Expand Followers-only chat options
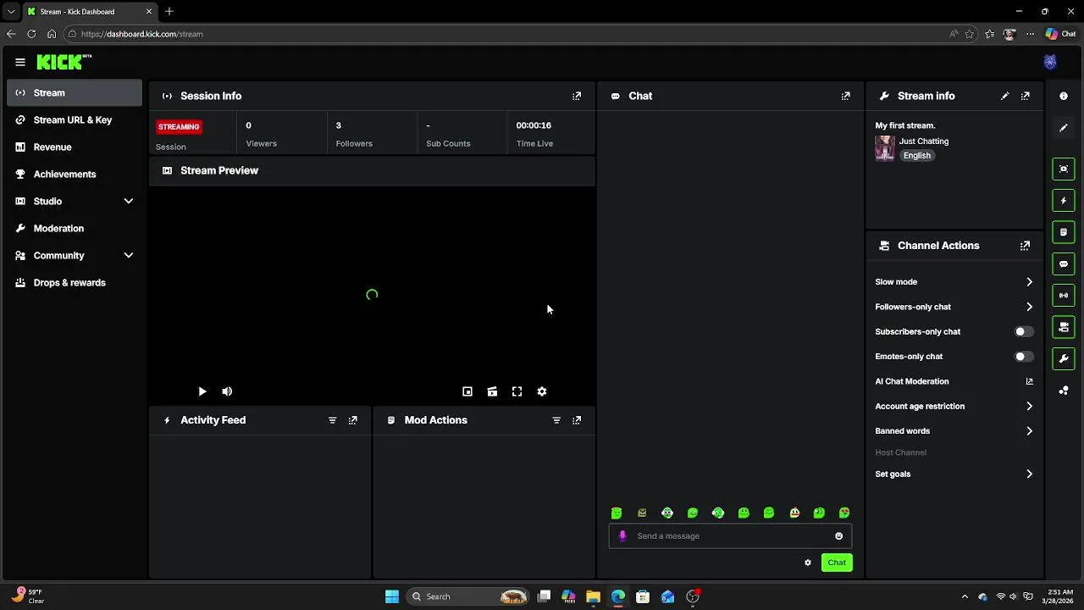This screenshot has height=610, width=1084. 1029,307
